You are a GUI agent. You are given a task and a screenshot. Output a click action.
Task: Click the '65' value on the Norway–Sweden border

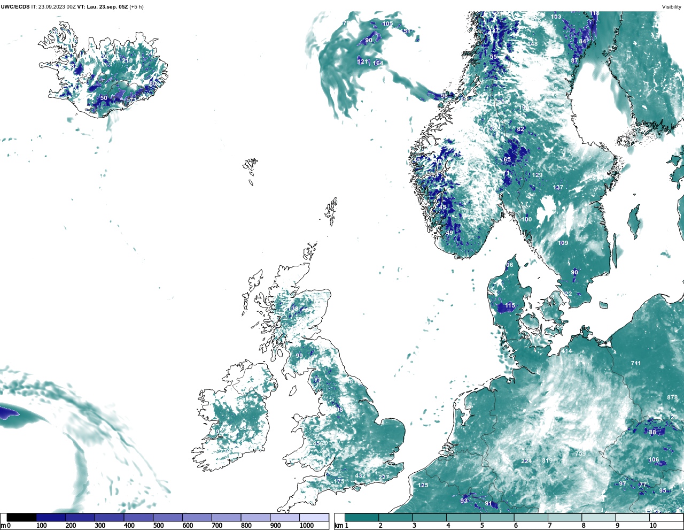click(507, 160)
